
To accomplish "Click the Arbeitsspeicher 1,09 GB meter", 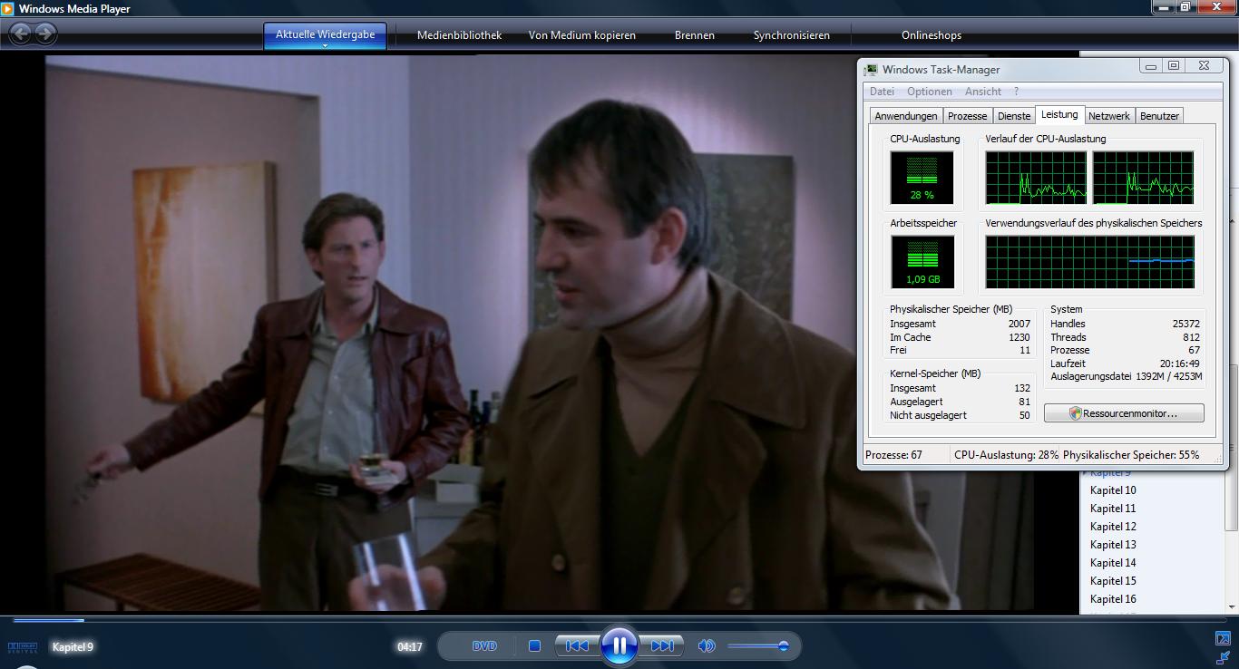I will click(x=922, y=261).
